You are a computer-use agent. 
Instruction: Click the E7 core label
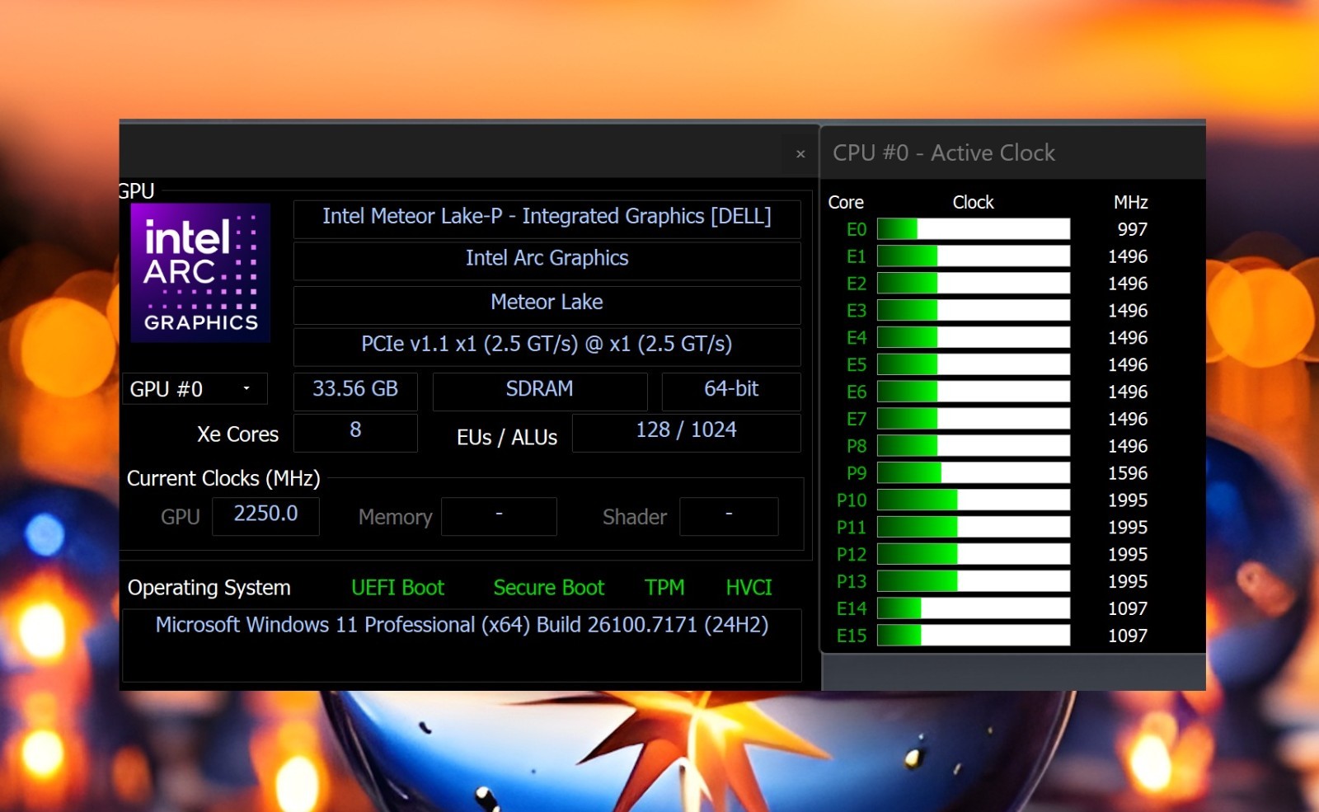coord(857,419)
